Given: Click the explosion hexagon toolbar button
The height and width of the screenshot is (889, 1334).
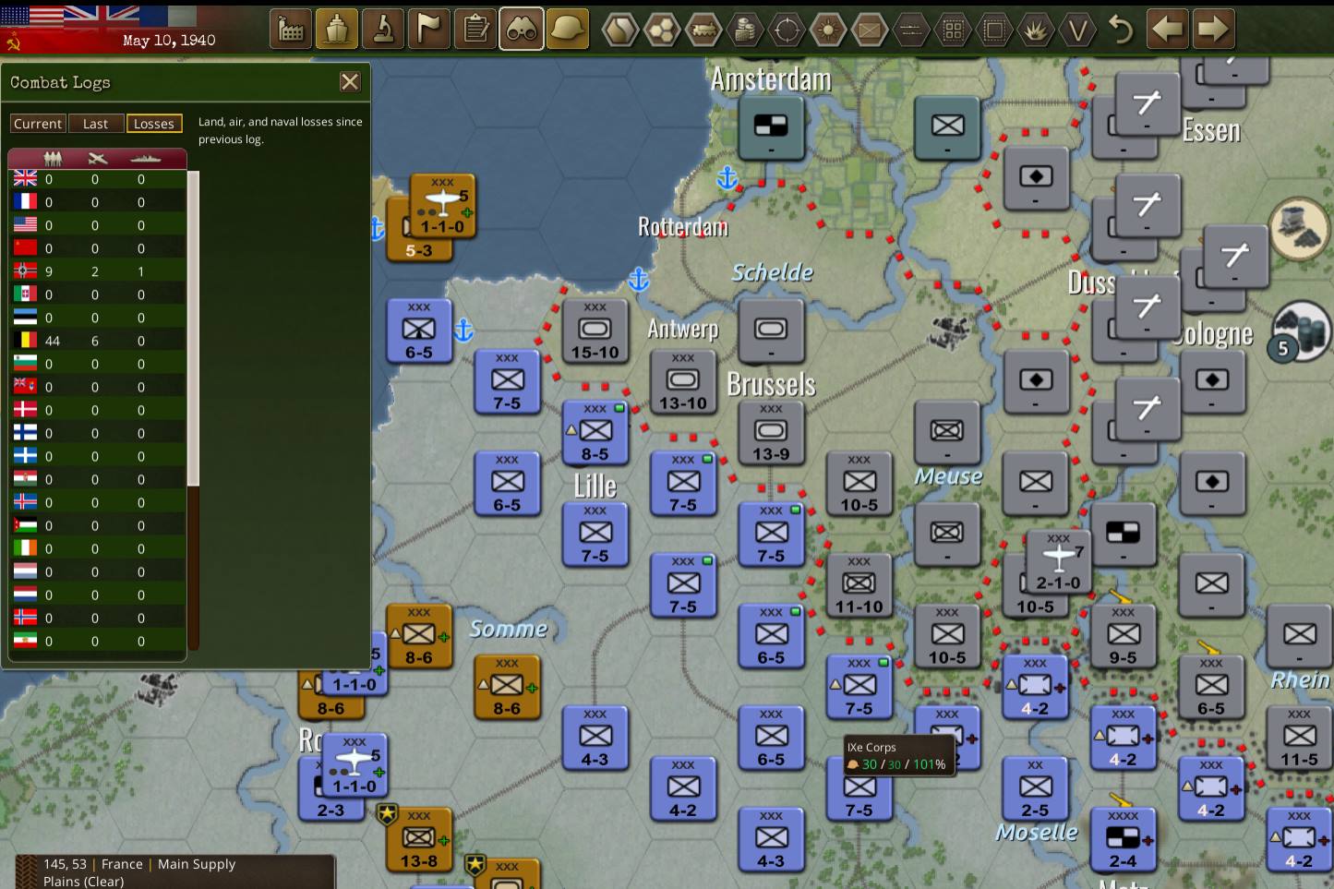Looking at the screenshot, I should (1036, 30).
